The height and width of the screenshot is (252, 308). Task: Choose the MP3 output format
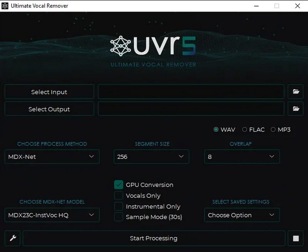[x=273, y=130]
